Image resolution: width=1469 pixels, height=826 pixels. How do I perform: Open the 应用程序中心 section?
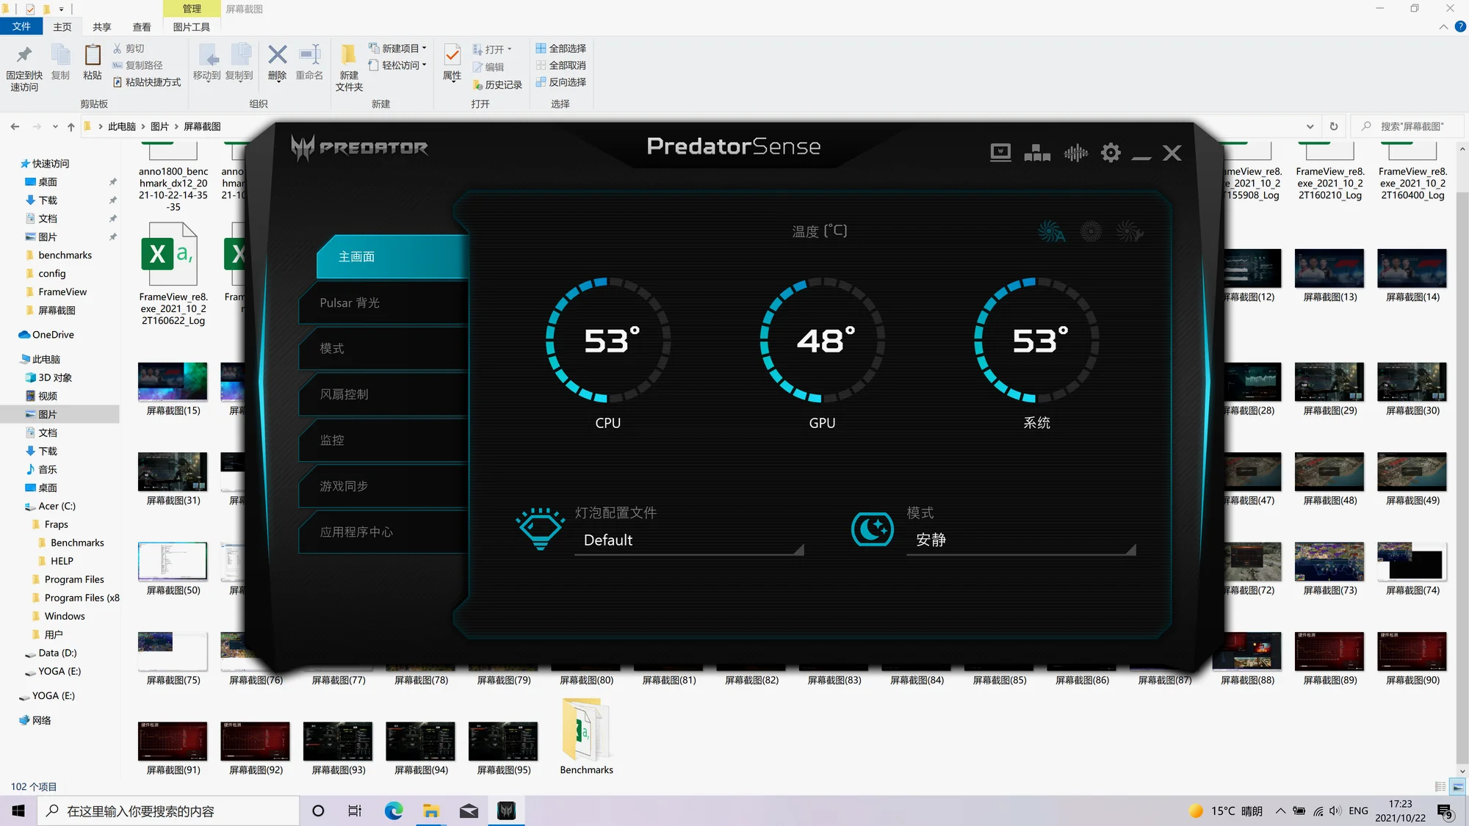(x=383, y=532)
